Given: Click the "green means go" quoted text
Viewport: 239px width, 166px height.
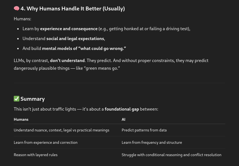Looking at the screenshot, I should point(102,68).
